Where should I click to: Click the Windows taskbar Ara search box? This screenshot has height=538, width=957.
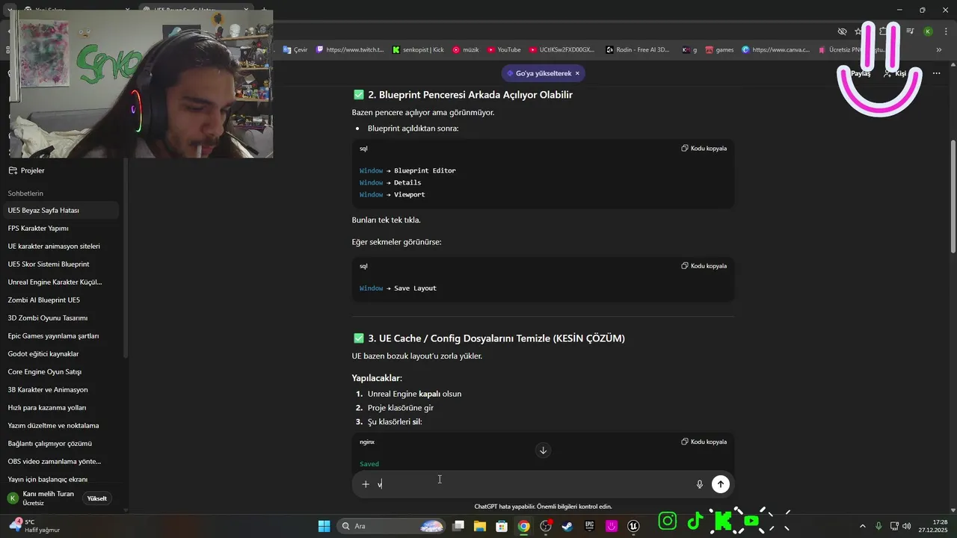[x=392, y=526]
